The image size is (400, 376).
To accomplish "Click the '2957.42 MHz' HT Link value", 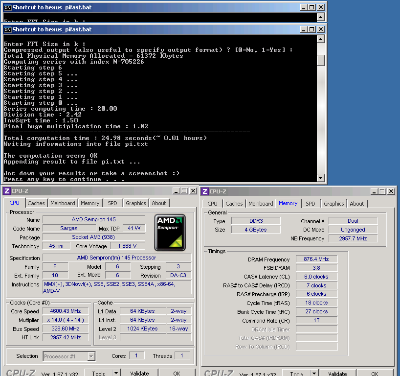I will 66,337.
